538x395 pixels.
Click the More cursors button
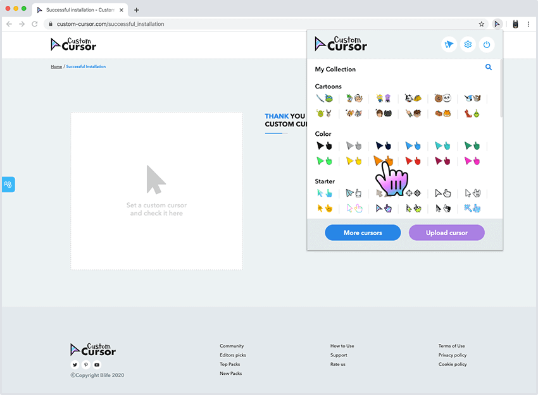click(363, 233)
